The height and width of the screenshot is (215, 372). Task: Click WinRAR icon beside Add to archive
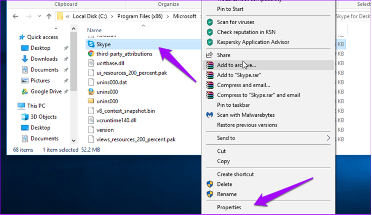tap(210, 65)
